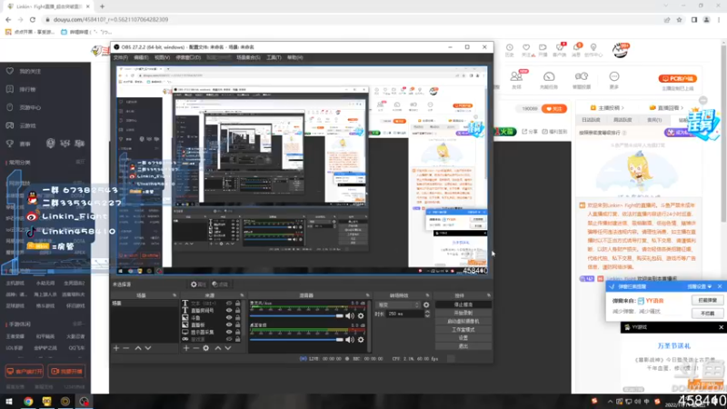The height and width of the screenshot is (409, 727).
Task: Open the 编辑(E) menu in OBS
Action: pos(141,57)
